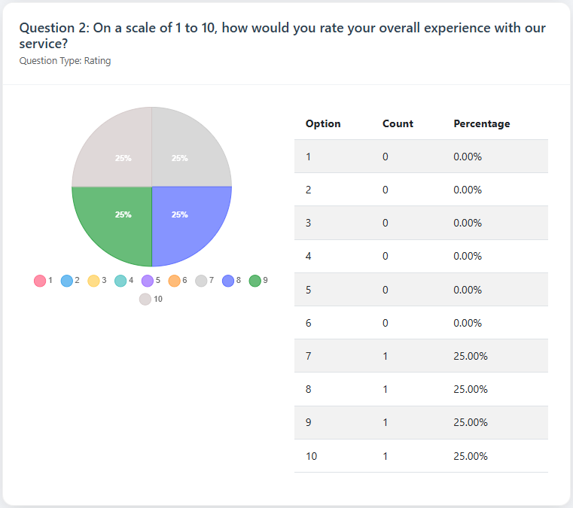Viewport: 573px width, 508px height.
Task: Click the Count column header
Action: (398, 123)
